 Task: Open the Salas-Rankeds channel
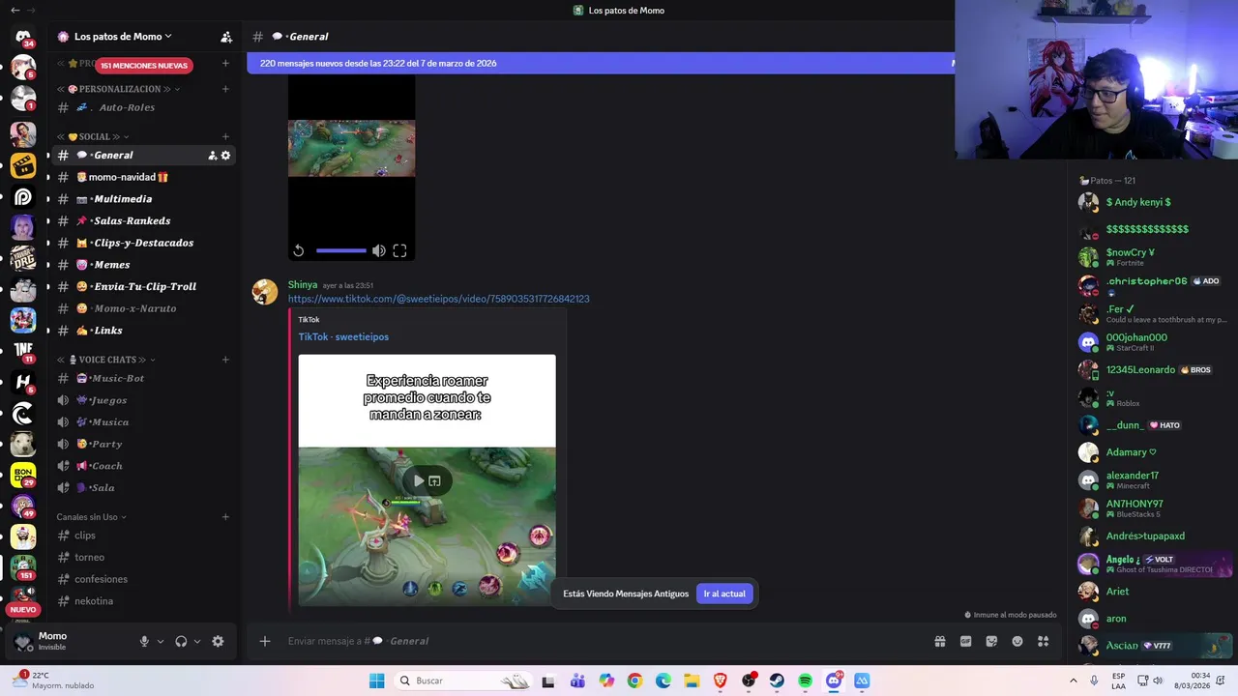point(143,221)
